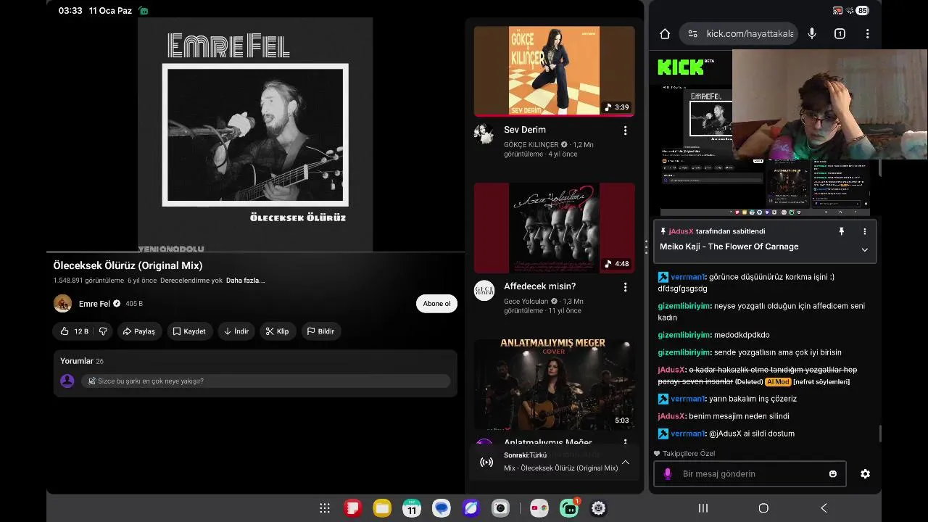Screen dimensions: 928x522
Task: Open Gökçe Kılınçer channel avatar
Action: tap(484, 134)
